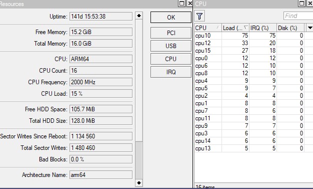Click the IRQ value 18 for cpu15

pyautogui.click(x=272, y=51)
